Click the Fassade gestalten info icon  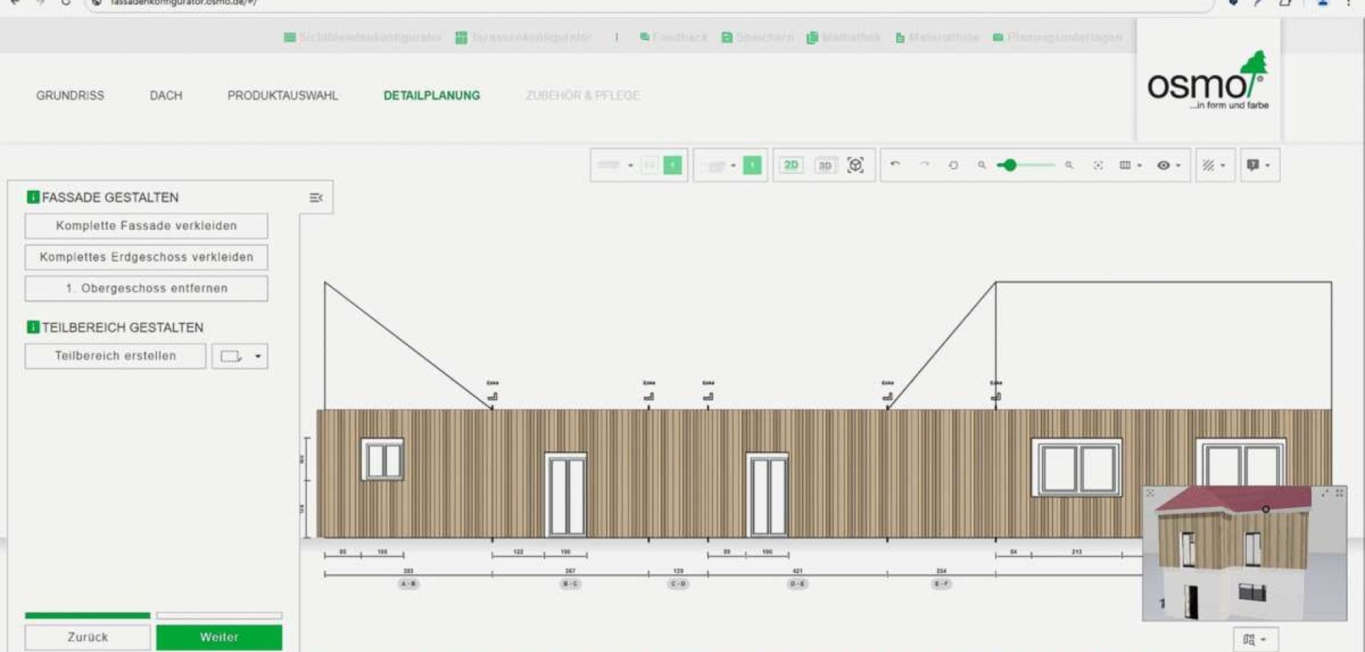pos(33,197)
